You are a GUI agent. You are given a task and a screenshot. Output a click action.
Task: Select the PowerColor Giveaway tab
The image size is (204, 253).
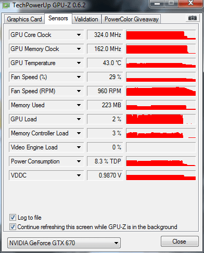point(132,19)
